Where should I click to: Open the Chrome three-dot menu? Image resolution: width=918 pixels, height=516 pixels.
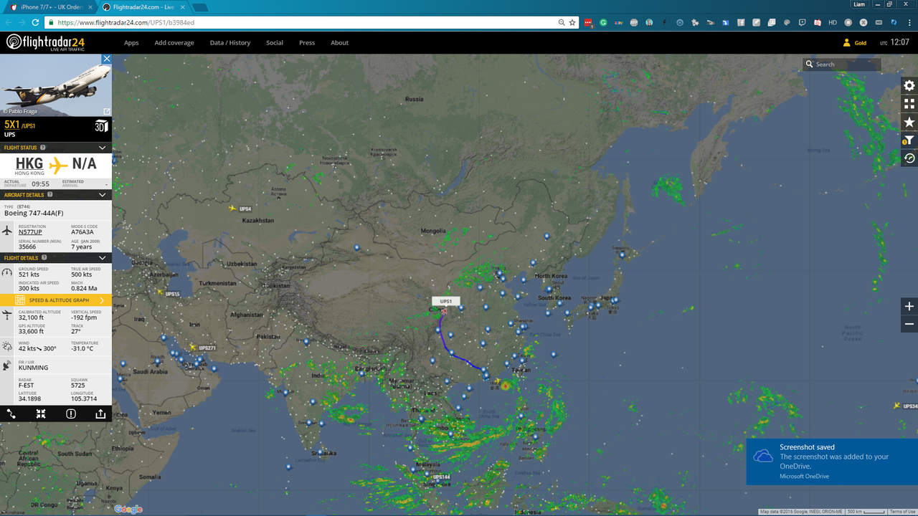[910, 22]
